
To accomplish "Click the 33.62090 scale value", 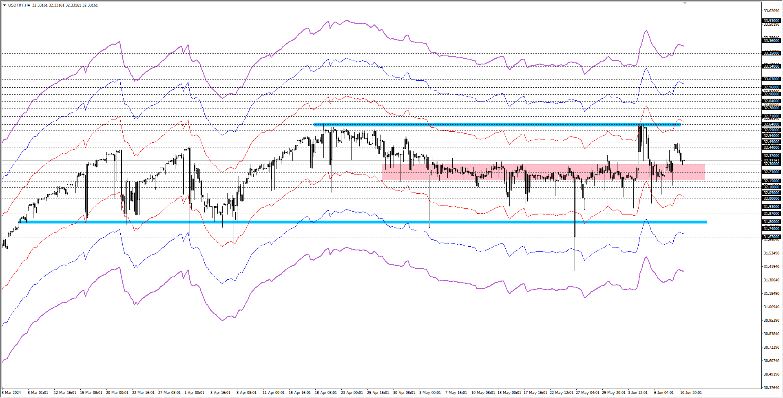I will tap(772, 11).
